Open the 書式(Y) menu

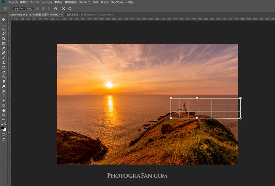[58, 2]
